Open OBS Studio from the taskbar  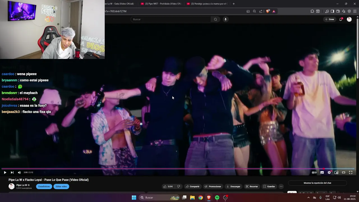(x=225, y=198)
